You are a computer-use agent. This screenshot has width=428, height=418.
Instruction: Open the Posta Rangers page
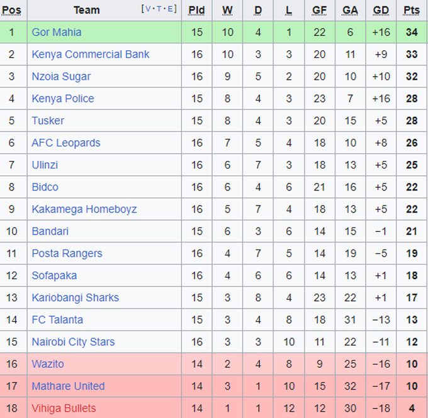[67, 253]
